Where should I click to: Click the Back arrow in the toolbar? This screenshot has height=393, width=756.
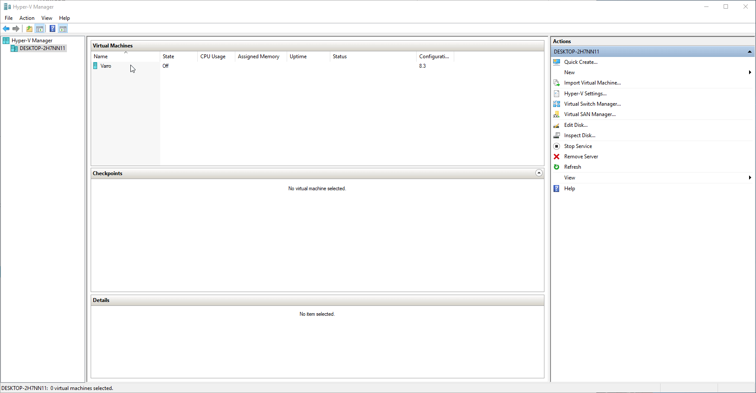(6, 29)
